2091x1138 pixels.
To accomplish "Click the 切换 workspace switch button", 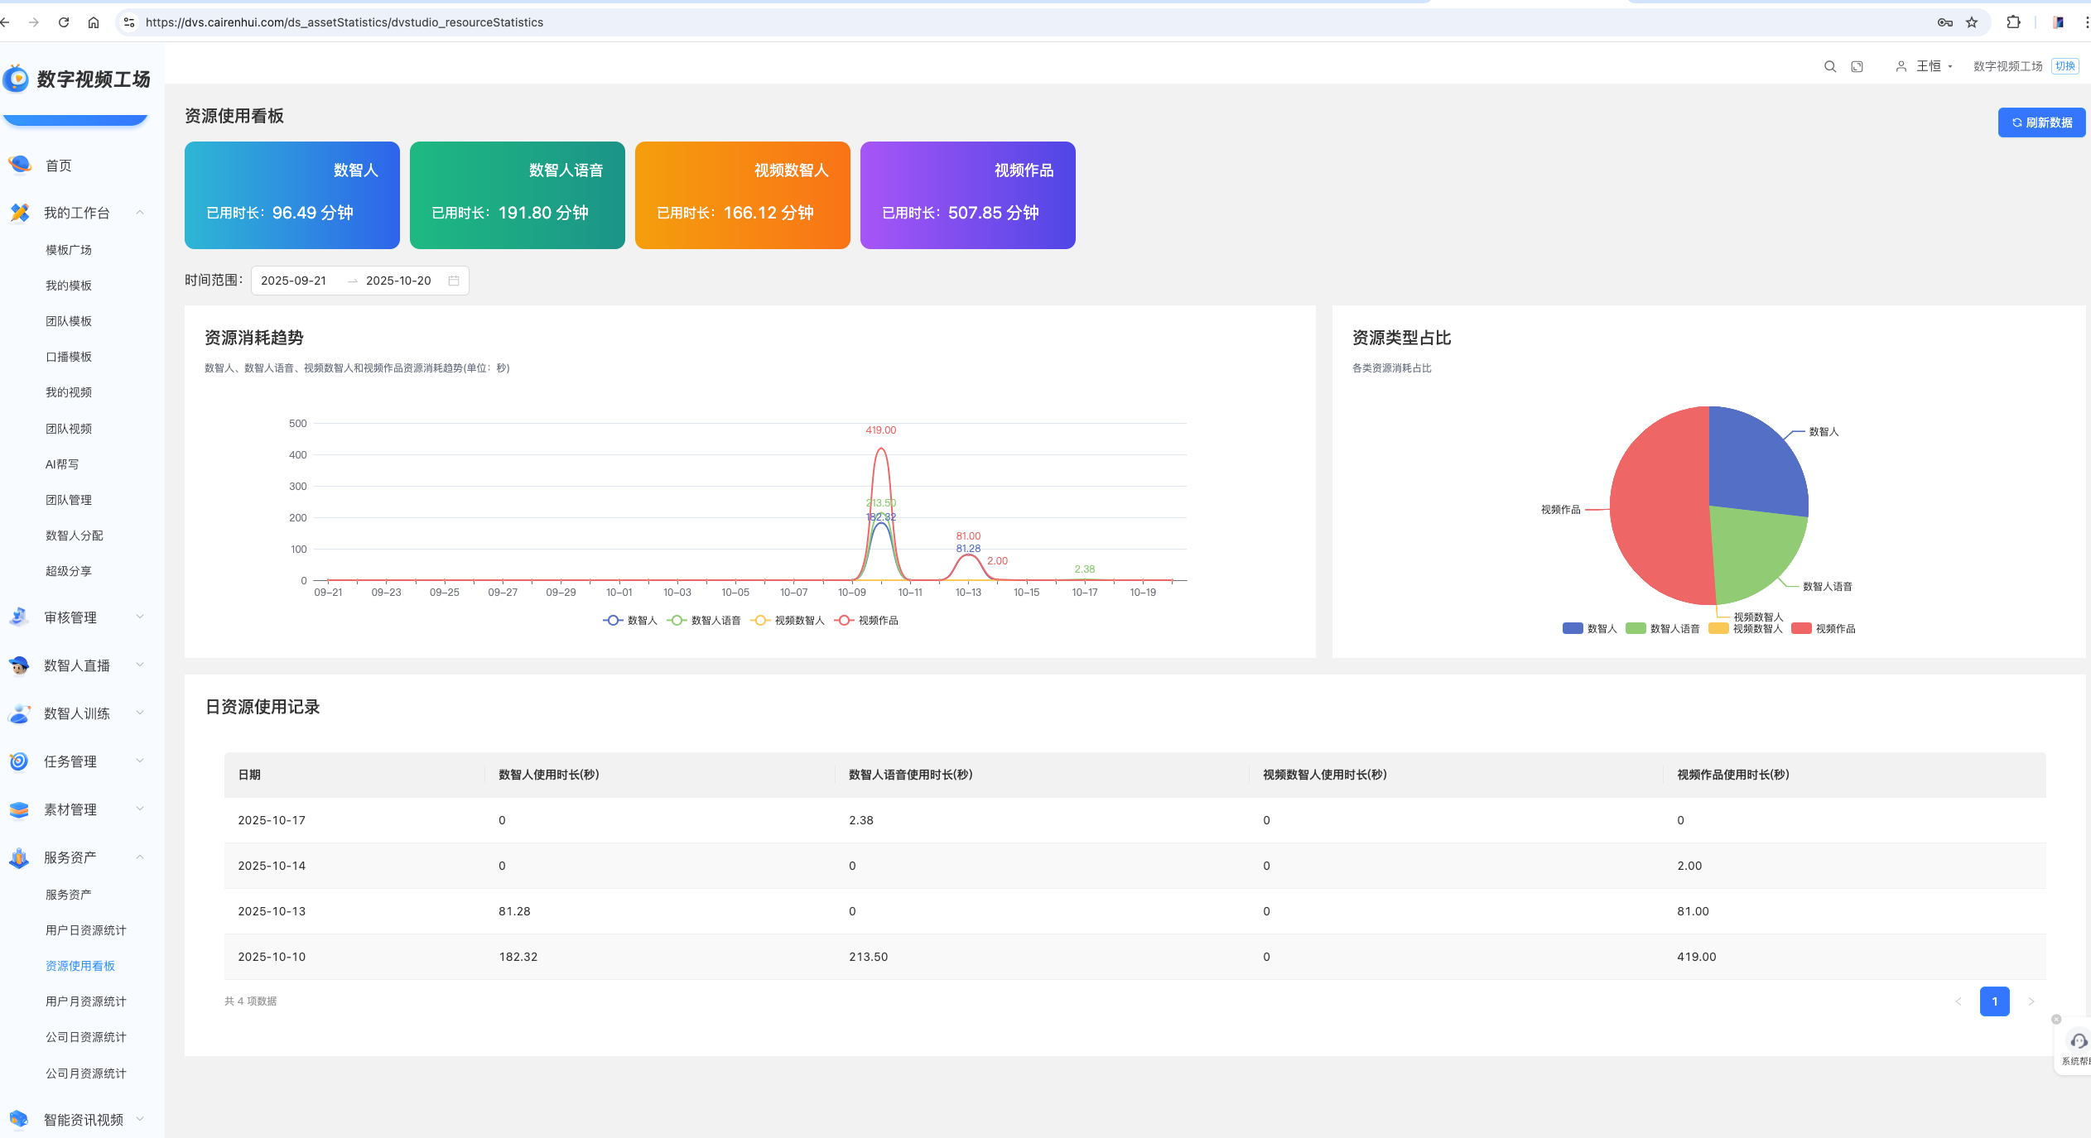I will pos(2065,66).
